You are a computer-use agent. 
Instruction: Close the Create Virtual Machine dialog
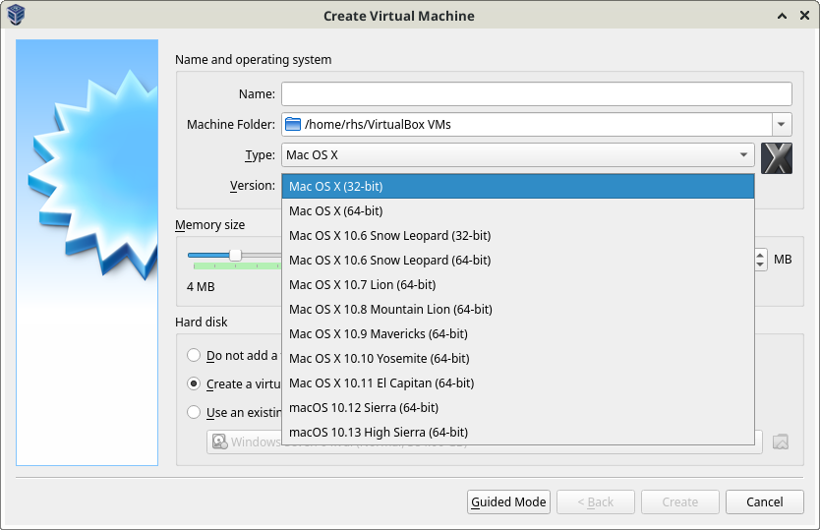805,16
